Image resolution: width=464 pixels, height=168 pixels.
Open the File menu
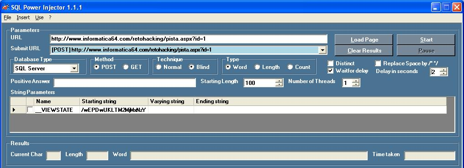(7, 17)
